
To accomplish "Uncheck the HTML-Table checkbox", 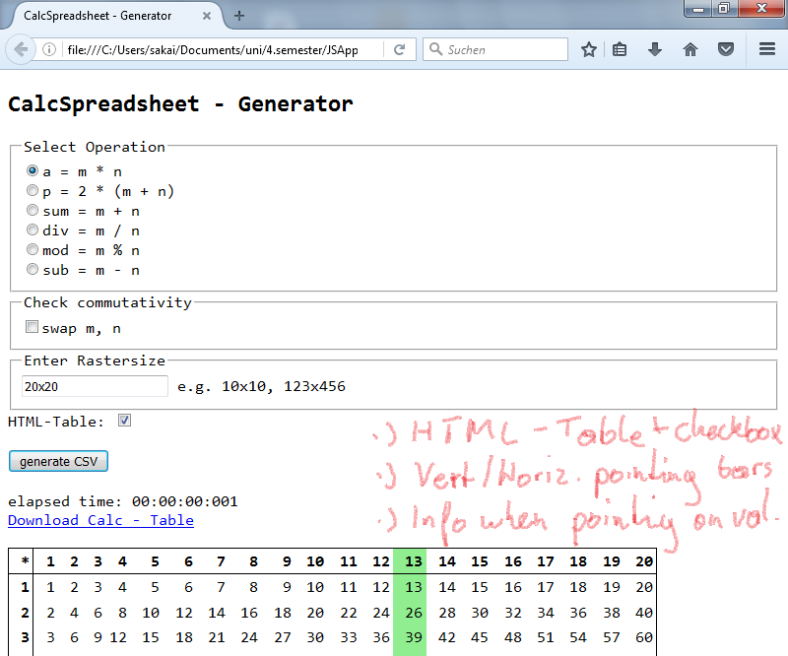I will (124, 420).
